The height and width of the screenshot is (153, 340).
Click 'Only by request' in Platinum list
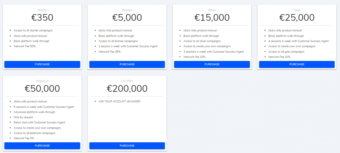pyautogui.click(x=23, y=117)
